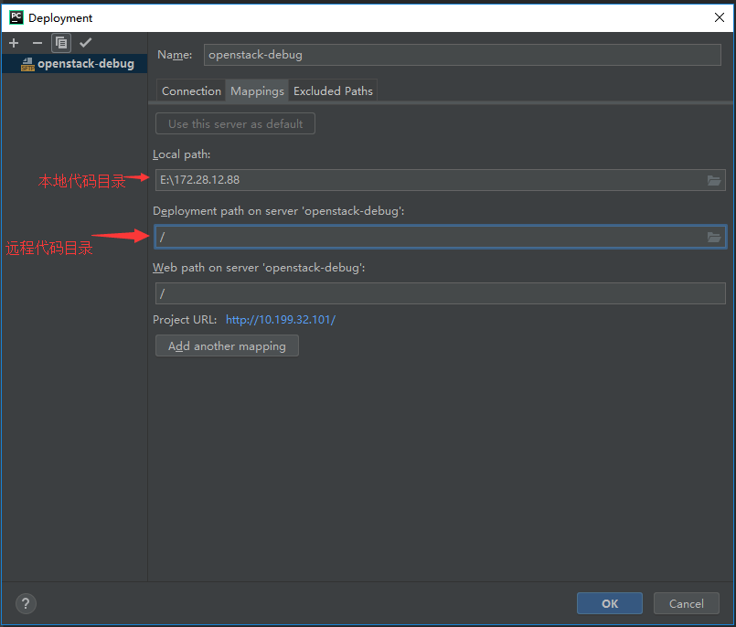Open the Project URL http://10.199.32.101/ link

(281, 320)
